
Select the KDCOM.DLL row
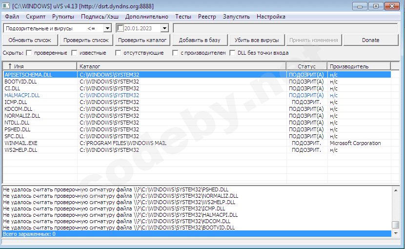pyautogui.click(x=197, y=109)
